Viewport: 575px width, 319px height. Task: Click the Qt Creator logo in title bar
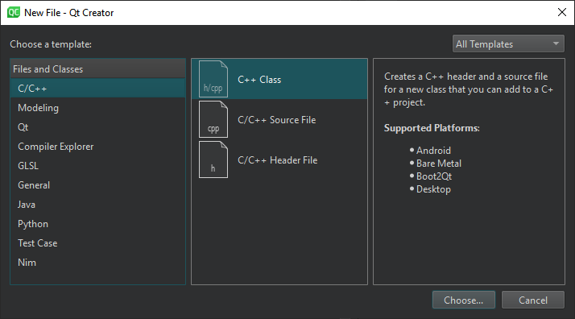pyautogui.click(x=14, y=12)
